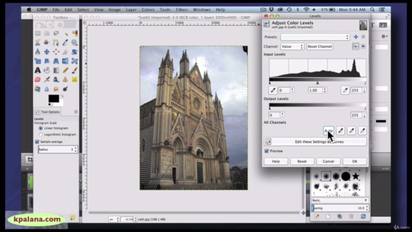Select the Alignment tool
412x232 pixels.
[56, 52]
